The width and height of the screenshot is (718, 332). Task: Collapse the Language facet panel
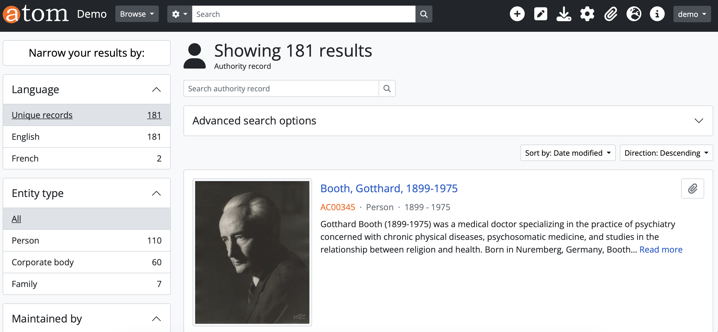click(x=156, y=89)
